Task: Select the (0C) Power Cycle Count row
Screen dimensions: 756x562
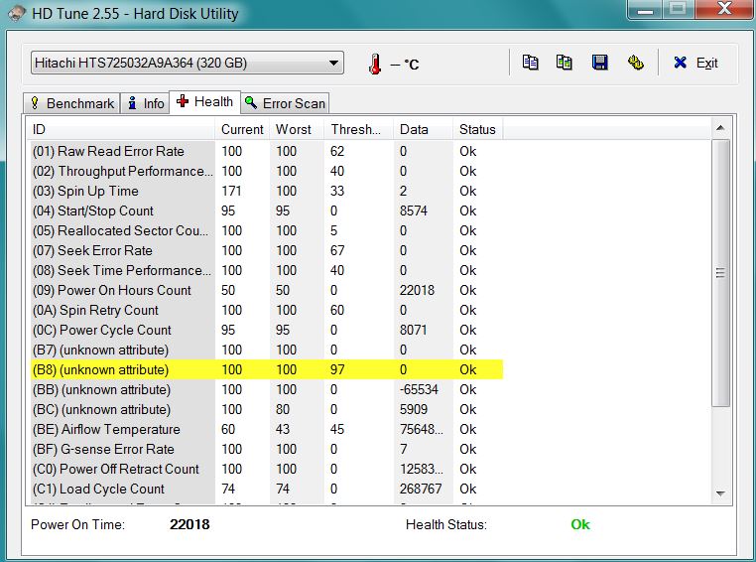Action: pos(267,330)
